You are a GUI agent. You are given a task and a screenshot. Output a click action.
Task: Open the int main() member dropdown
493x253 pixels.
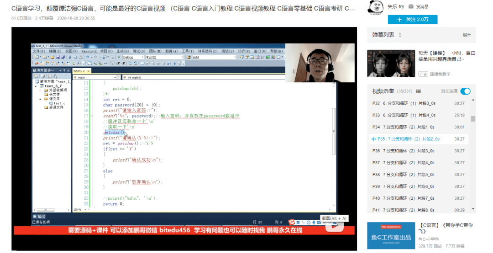(x=205, y=77)
